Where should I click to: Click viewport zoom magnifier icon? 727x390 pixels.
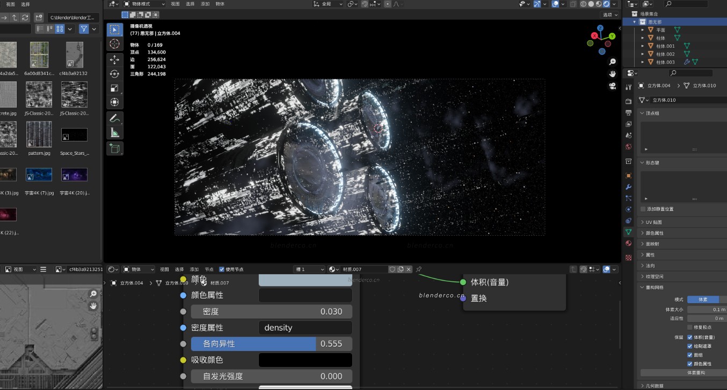coord(612,62)
